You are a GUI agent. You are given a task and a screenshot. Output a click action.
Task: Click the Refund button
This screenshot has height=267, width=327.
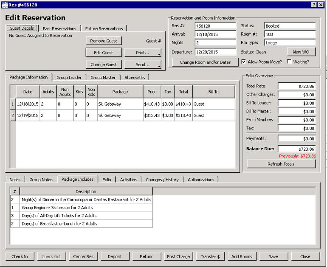click(x=147, y=256)
